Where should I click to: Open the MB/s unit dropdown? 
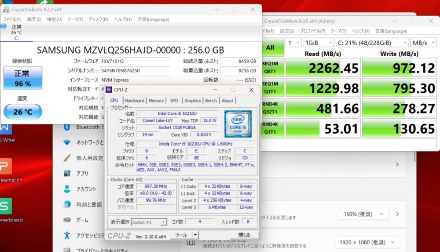423,43
